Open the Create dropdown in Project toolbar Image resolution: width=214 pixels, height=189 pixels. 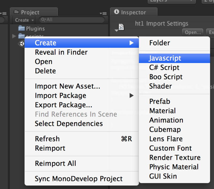click(25, 20)
